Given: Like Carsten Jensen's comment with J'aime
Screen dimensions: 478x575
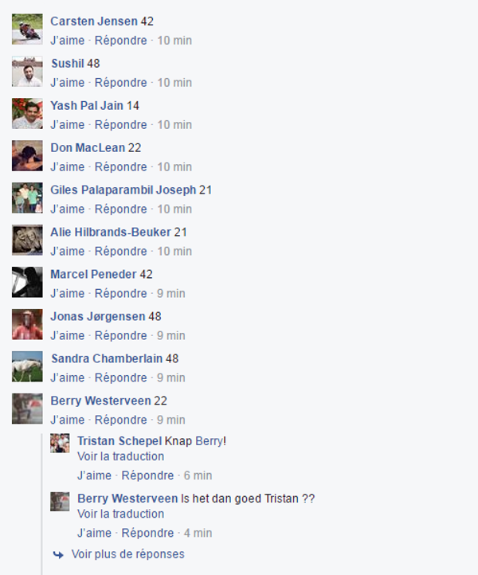Looking at the screenshot, I should (68, 41).
